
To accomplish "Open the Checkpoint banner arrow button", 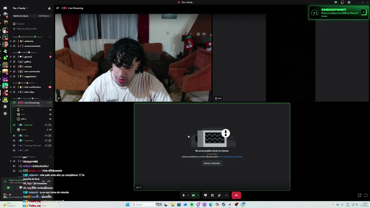I will pyautogui.click(x=364, y=12).
